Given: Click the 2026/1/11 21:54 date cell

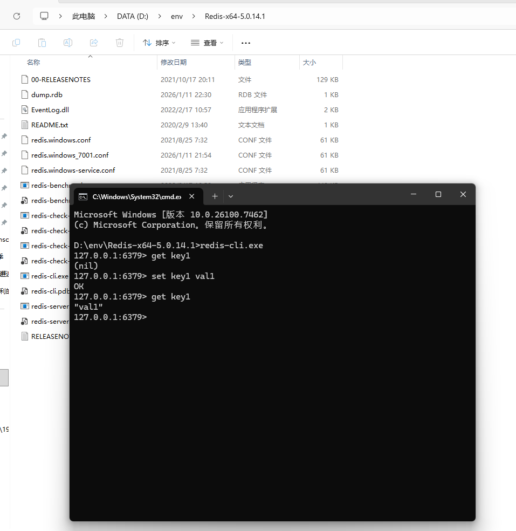Looking at the screenshot, I should tap(186, 155).
